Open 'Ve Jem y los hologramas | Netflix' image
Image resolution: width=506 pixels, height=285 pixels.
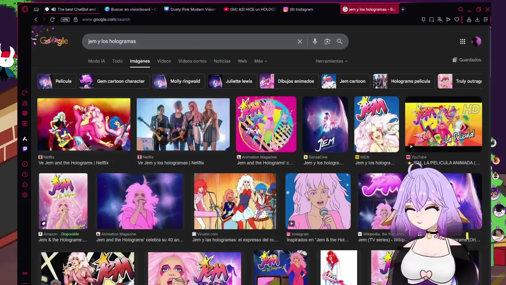(183, 124)
